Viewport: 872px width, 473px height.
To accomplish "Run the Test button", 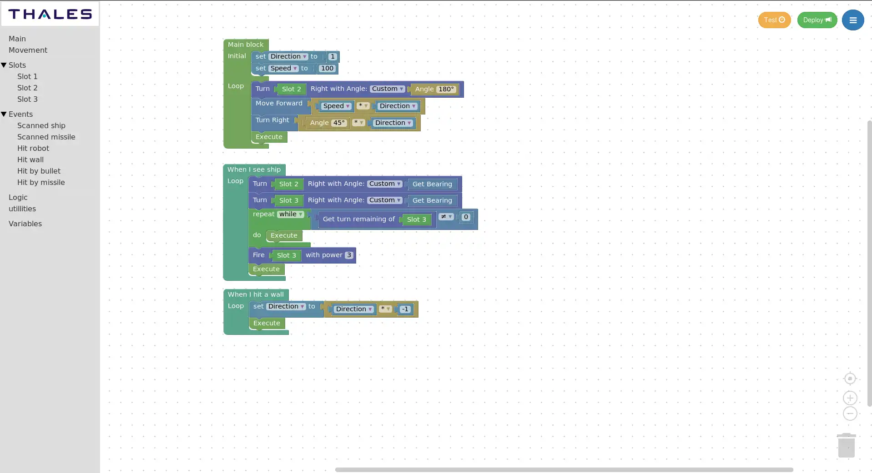I will pyautogui.click(x=774, y=20).
